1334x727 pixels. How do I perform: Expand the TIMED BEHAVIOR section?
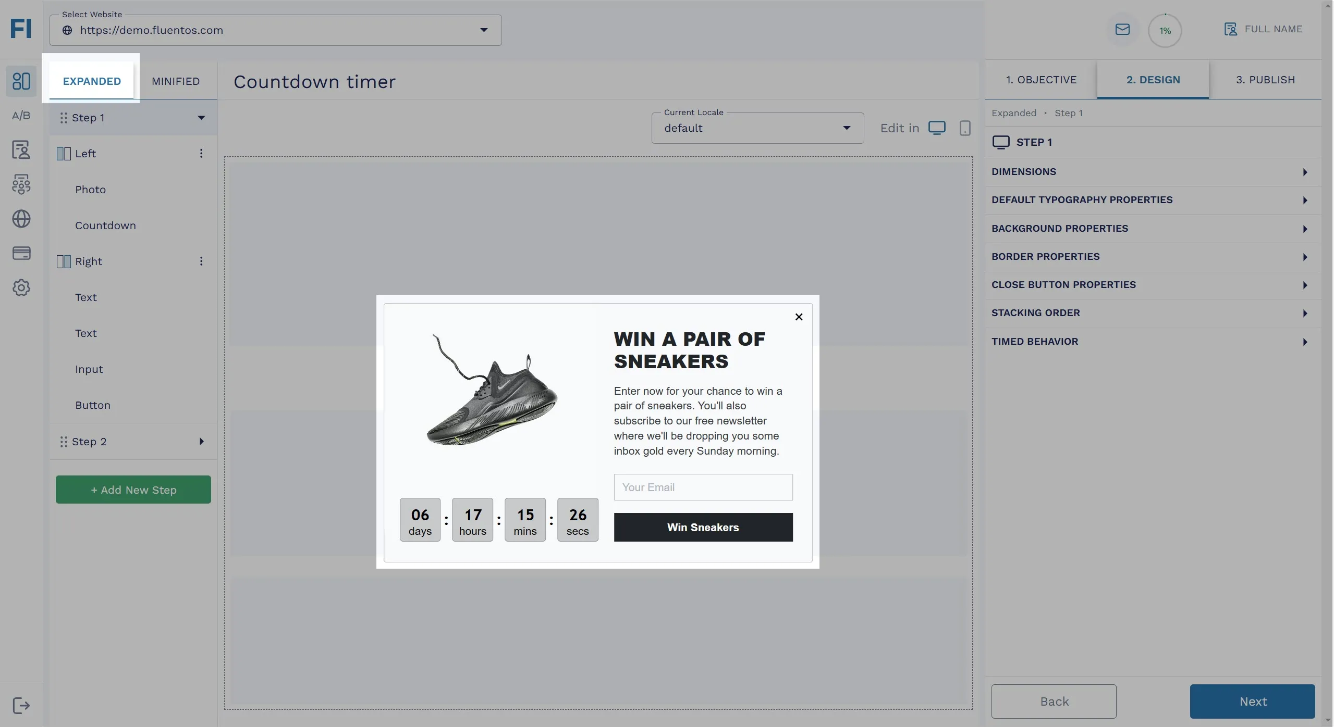(x=1153, y=342)
